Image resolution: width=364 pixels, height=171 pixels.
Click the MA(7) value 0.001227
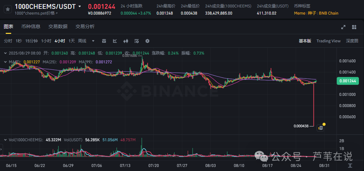point(32,62)
